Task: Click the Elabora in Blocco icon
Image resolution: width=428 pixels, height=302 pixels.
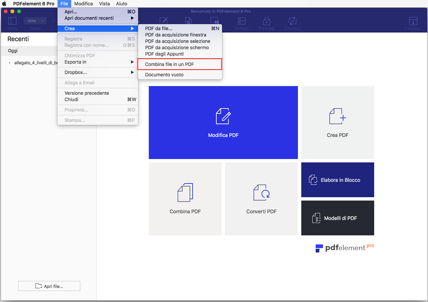Action: point(313,180)
